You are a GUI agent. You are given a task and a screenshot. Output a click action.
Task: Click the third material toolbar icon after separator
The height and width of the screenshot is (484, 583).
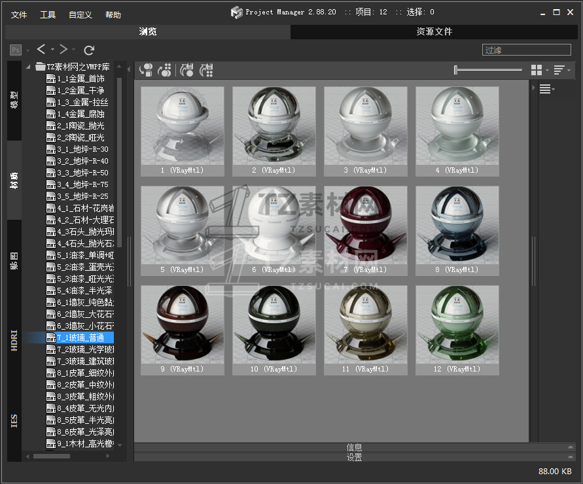click(187, 70)
